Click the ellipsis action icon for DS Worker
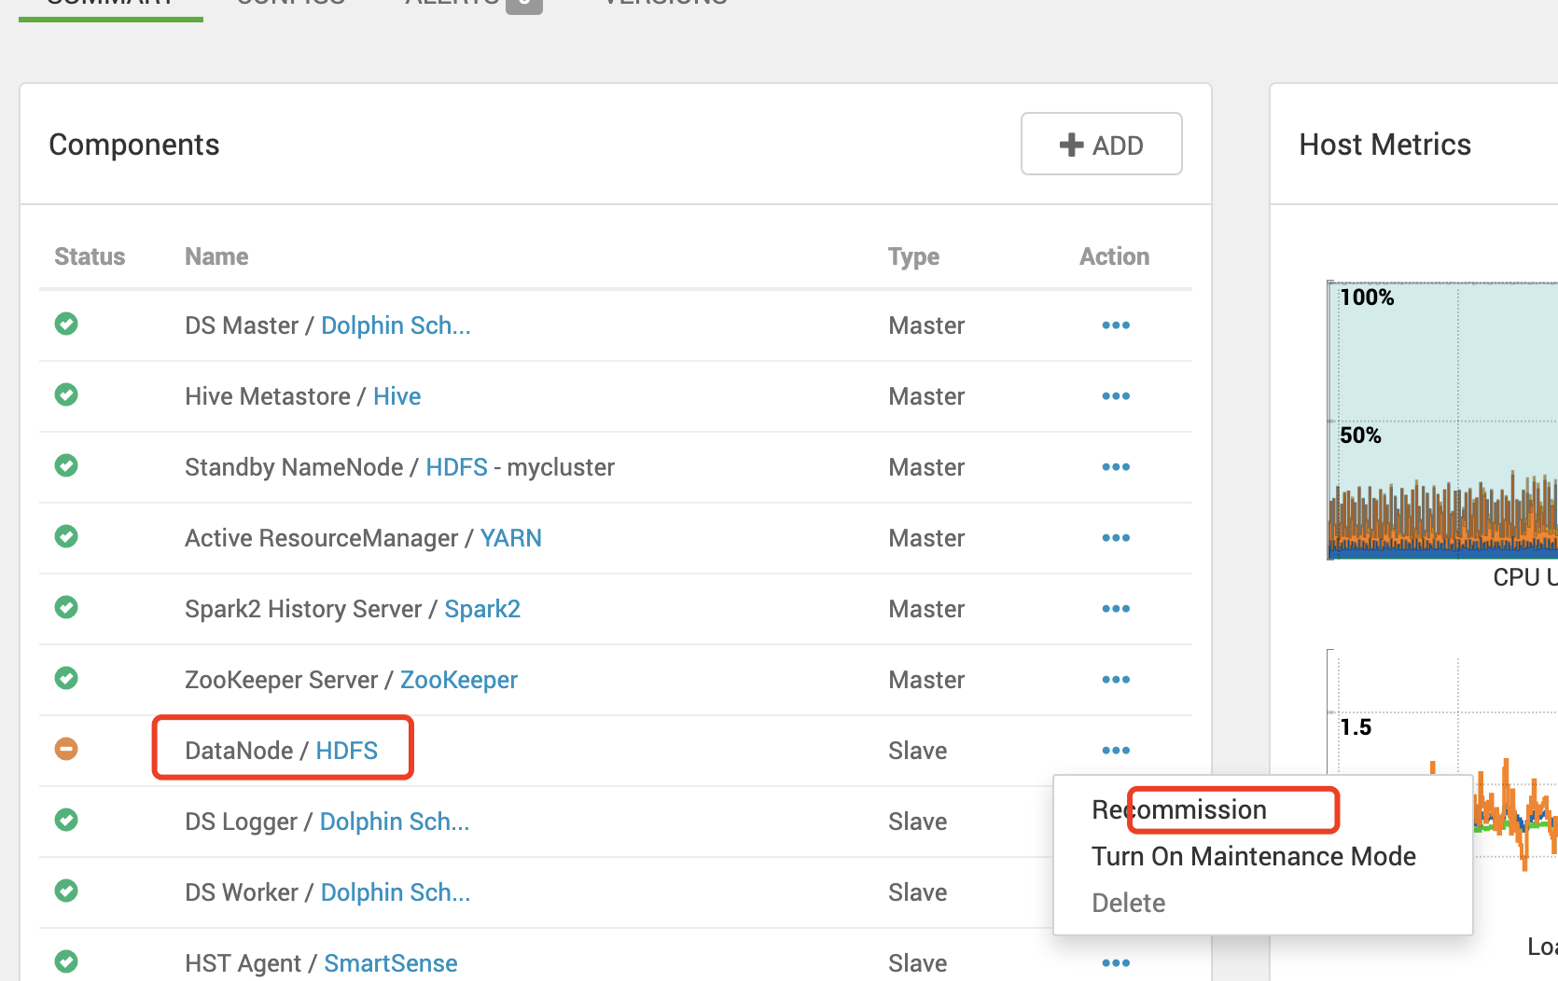 pos(1116,891)
